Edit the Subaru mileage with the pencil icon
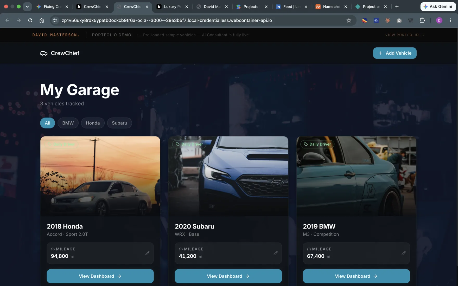 pyautogui.click(x=276, y=253)
